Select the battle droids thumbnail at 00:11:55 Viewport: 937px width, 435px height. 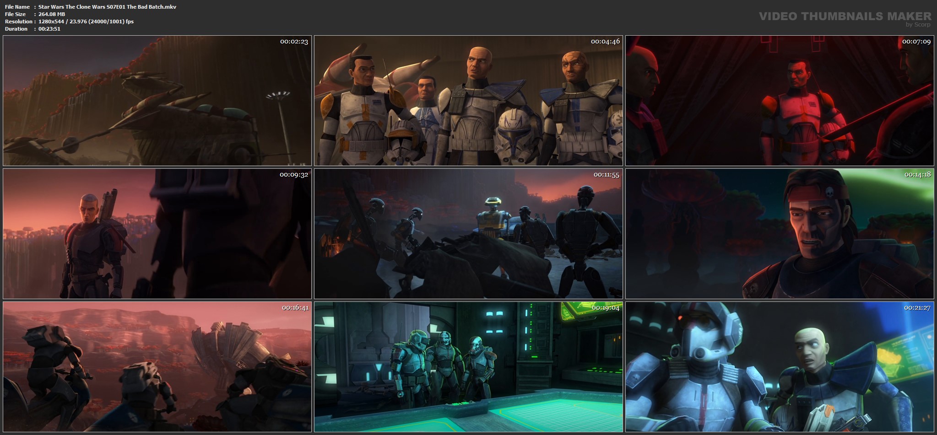point(468,234)
